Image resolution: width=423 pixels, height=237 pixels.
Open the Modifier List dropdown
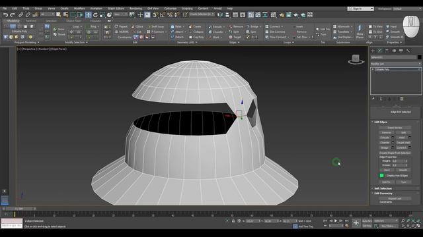395,64
